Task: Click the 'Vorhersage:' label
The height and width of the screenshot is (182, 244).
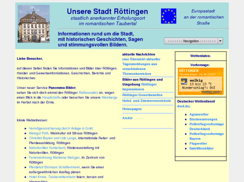Action: (200, 65)
